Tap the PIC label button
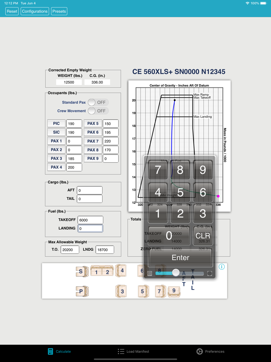 click(x=56, y=123)
